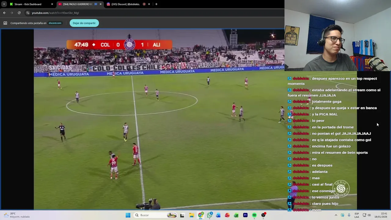Open site information icon in address bar
This screenshot has width=391, height=220.
tap(28, 13)
